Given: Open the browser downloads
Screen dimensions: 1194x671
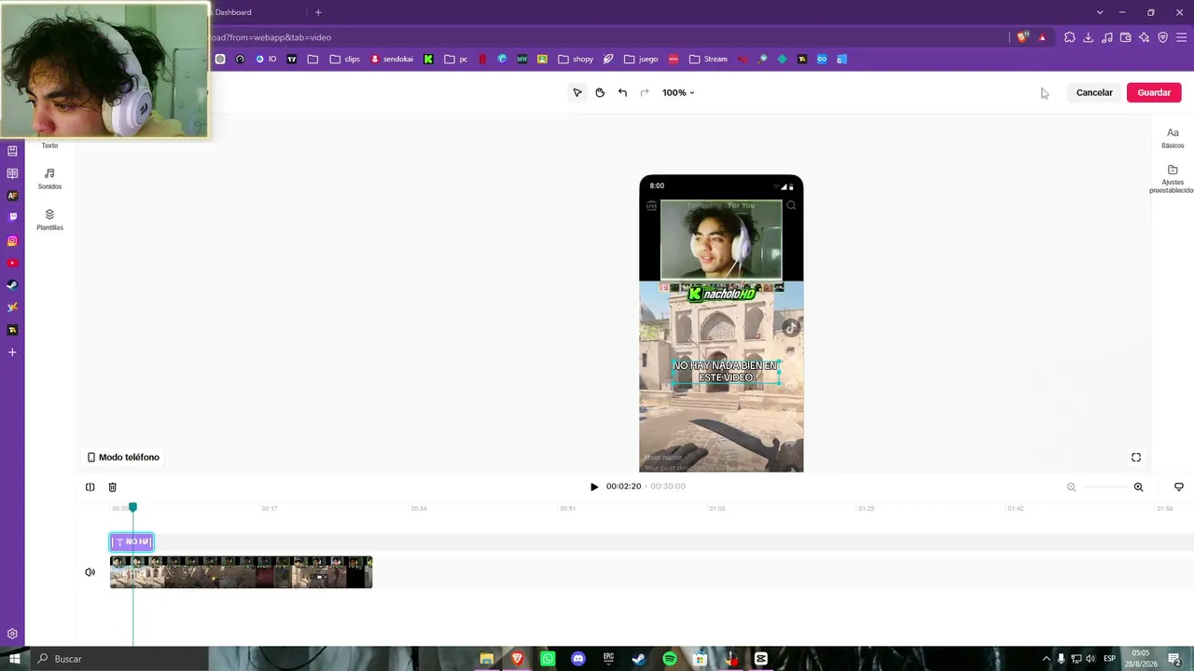Looking at the screenshot, I should pyautogui.click(x=1089, y=37).
